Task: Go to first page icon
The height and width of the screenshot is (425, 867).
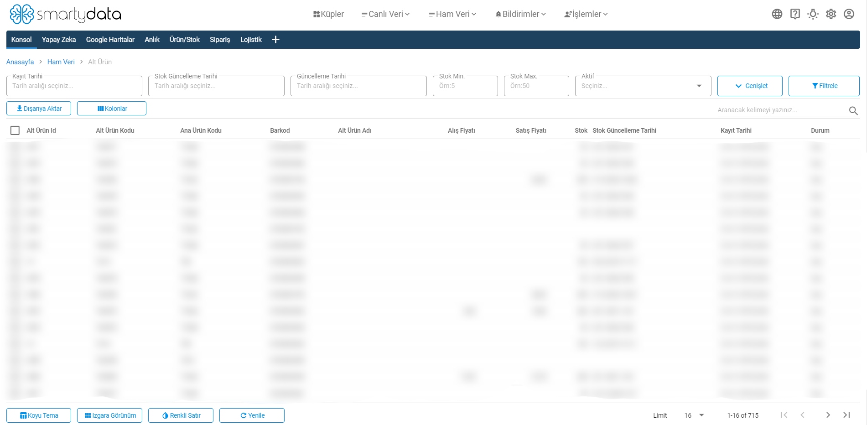Action: 784,415
